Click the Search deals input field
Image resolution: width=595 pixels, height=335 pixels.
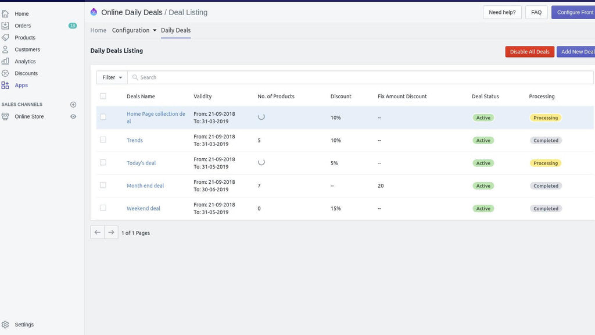pos(360,77)
